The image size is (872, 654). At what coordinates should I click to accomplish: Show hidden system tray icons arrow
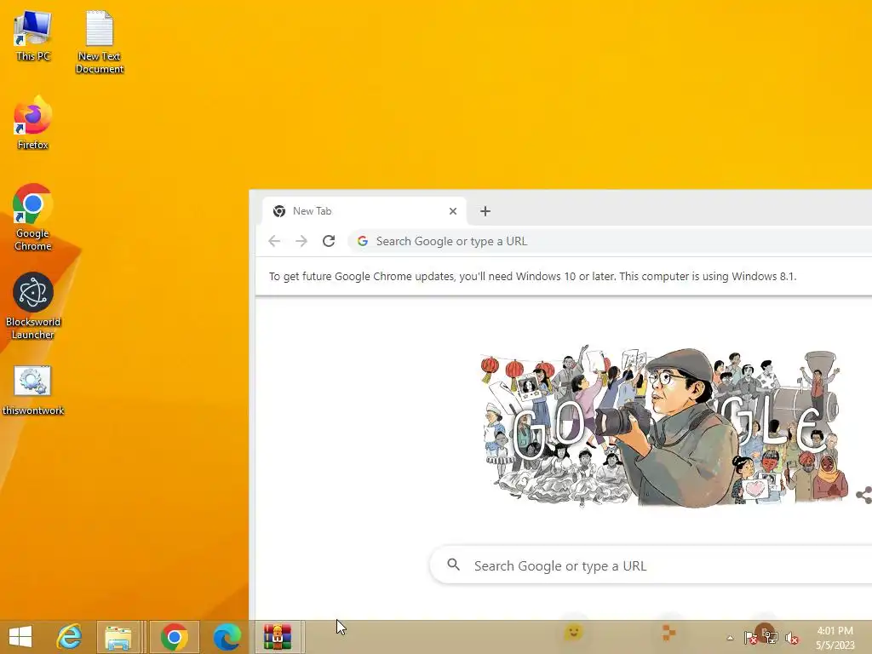(x=730, y=638)
